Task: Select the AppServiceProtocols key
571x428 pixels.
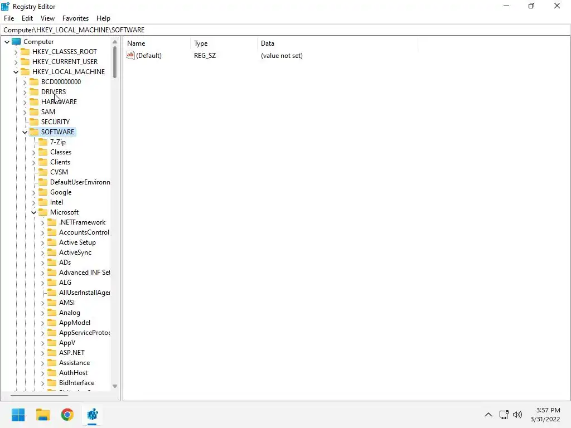Action: click(x=85, y=333)
